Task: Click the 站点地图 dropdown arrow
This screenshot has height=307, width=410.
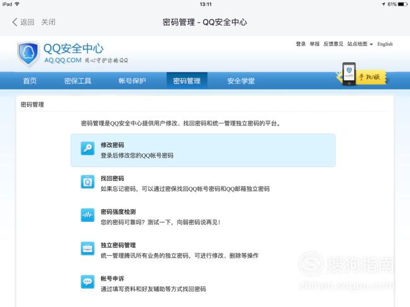Action: point(371,44)
